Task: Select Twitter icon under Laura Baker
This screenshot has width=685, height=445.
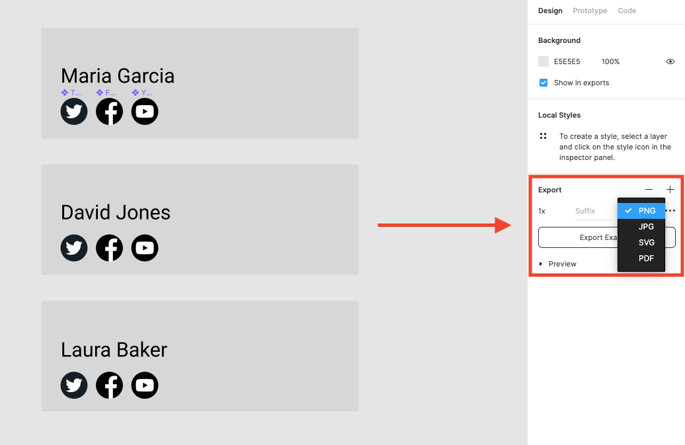Action: (x=74, y=385)
